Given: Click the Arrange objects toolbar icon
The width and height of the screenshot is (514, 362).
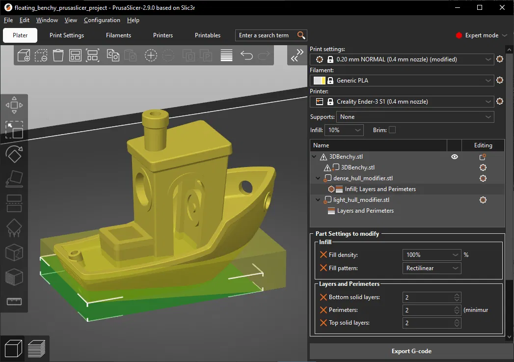Looking at the screenshot, I should click(75, 56).
